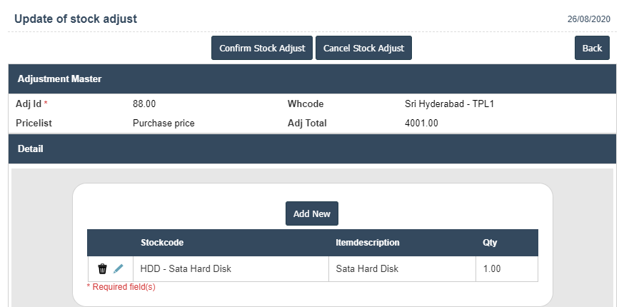The width and height of the screenshot is (624, 307).
Task: Sort by Stockcode column header
Action: 162,243
